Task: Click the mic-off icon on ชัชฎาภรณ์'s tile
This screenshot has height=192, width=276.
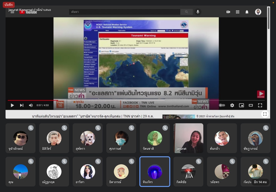Action: tap(266, 128)
